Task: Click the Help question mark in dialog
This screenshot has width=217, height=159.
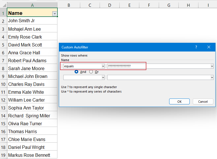Action: 196,47
